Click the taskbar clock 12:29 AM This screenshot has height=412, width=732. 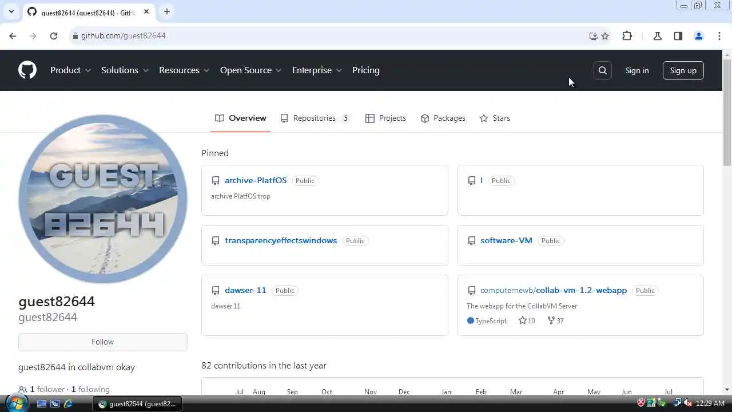[710, 403]
